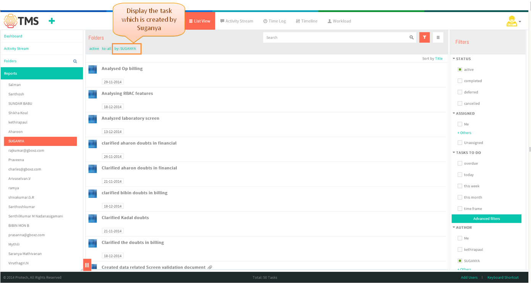Select the Reports sidebar section
The image size is (531, 287).
click(42, 73)
